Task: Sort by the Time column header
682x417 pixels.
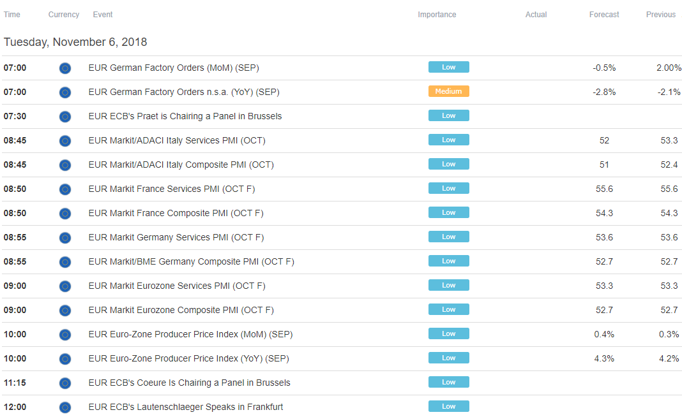Action: tap(11, 14)
